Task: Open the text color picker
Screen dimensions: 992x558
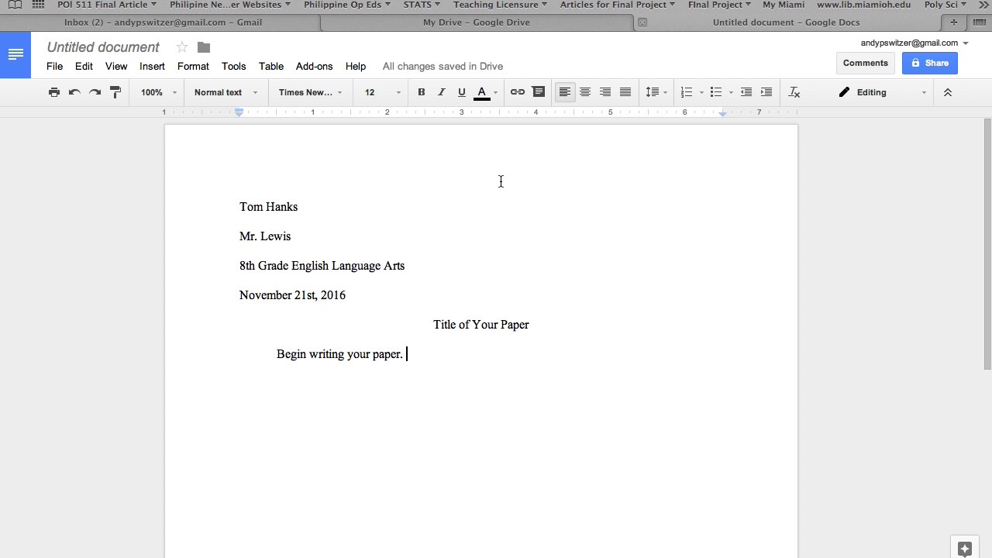Action: point(486,93)
